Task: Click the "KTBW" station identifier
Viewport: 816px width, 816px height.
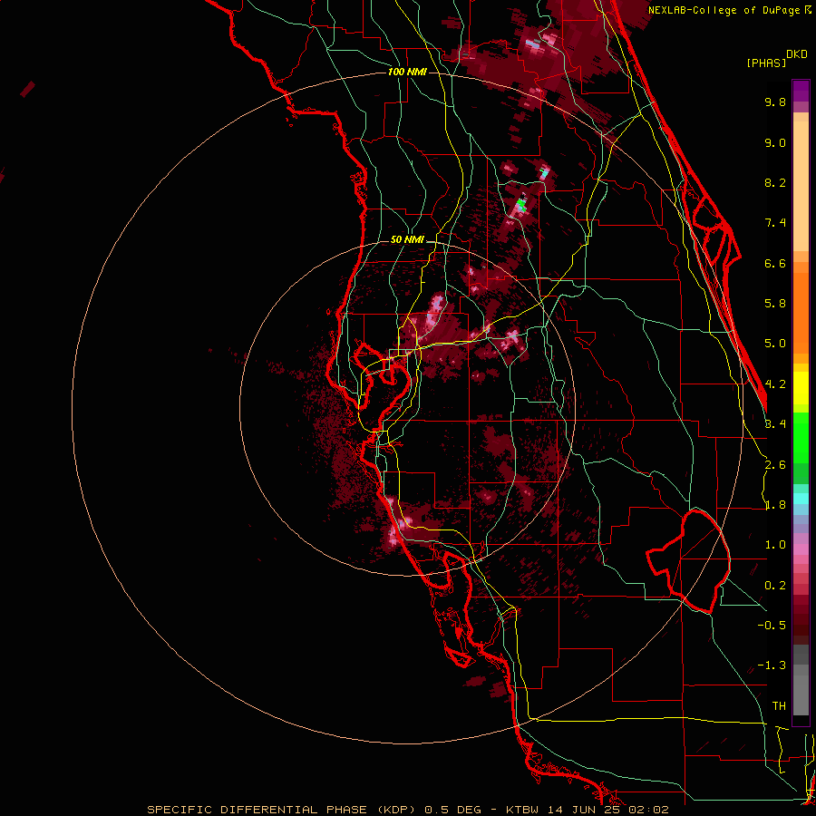Action: (522, 810)
